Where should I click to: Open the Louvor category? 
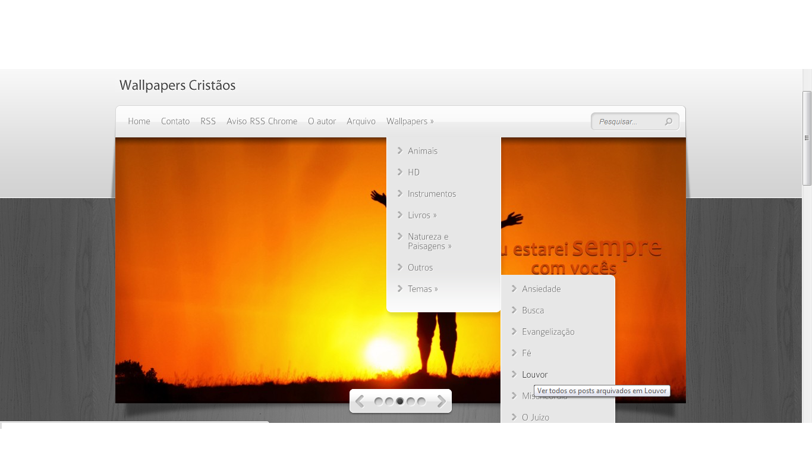point(534,375)
